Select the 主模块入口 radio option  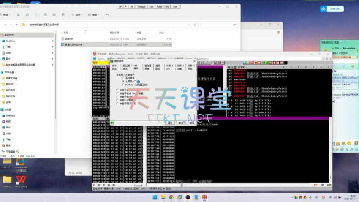point(123,81)
